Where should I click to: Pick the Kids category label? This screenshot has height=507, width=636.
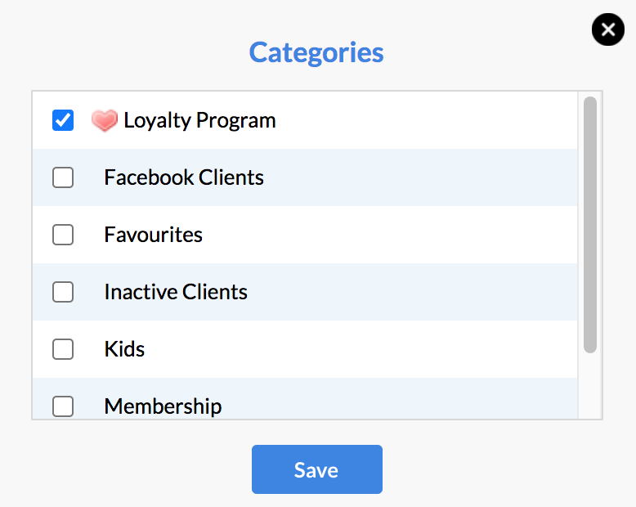pos(124,349)
